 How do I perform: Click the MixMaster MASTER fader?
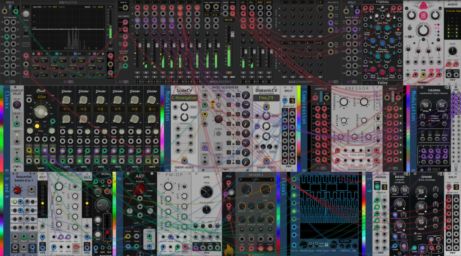click(x=232, y=34)
